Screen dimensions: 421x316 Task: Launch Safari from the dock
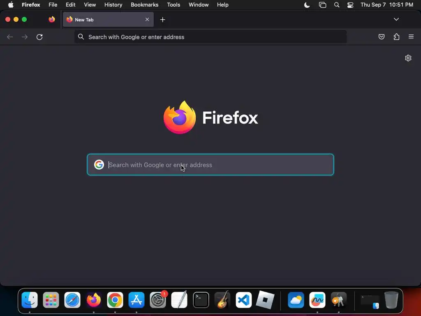(72, 300)
